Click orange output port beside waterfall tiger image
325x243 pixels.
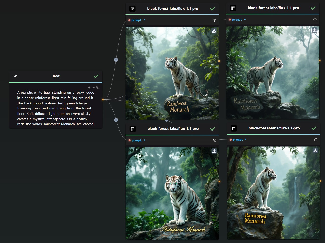click(320, 181)
